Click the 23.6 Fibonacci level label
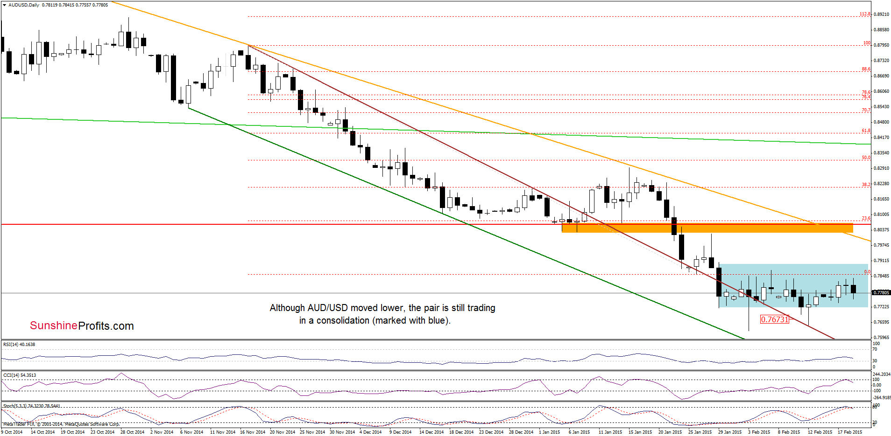 pos(866,218)
